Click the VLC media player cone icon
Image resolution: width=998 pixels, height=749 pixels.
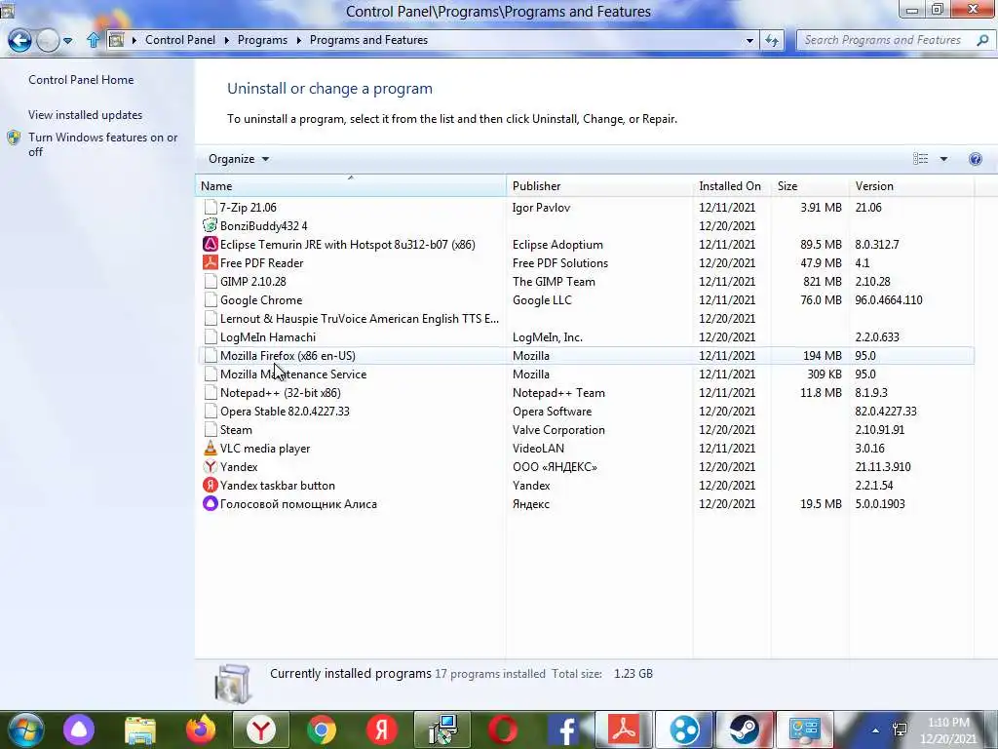pyautogui.click(x=211, y=448)
